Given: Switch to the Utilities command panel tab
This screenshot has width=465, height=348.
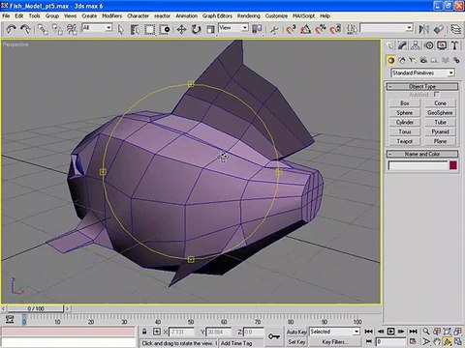Looking at the screenshot, I should 455,45.
